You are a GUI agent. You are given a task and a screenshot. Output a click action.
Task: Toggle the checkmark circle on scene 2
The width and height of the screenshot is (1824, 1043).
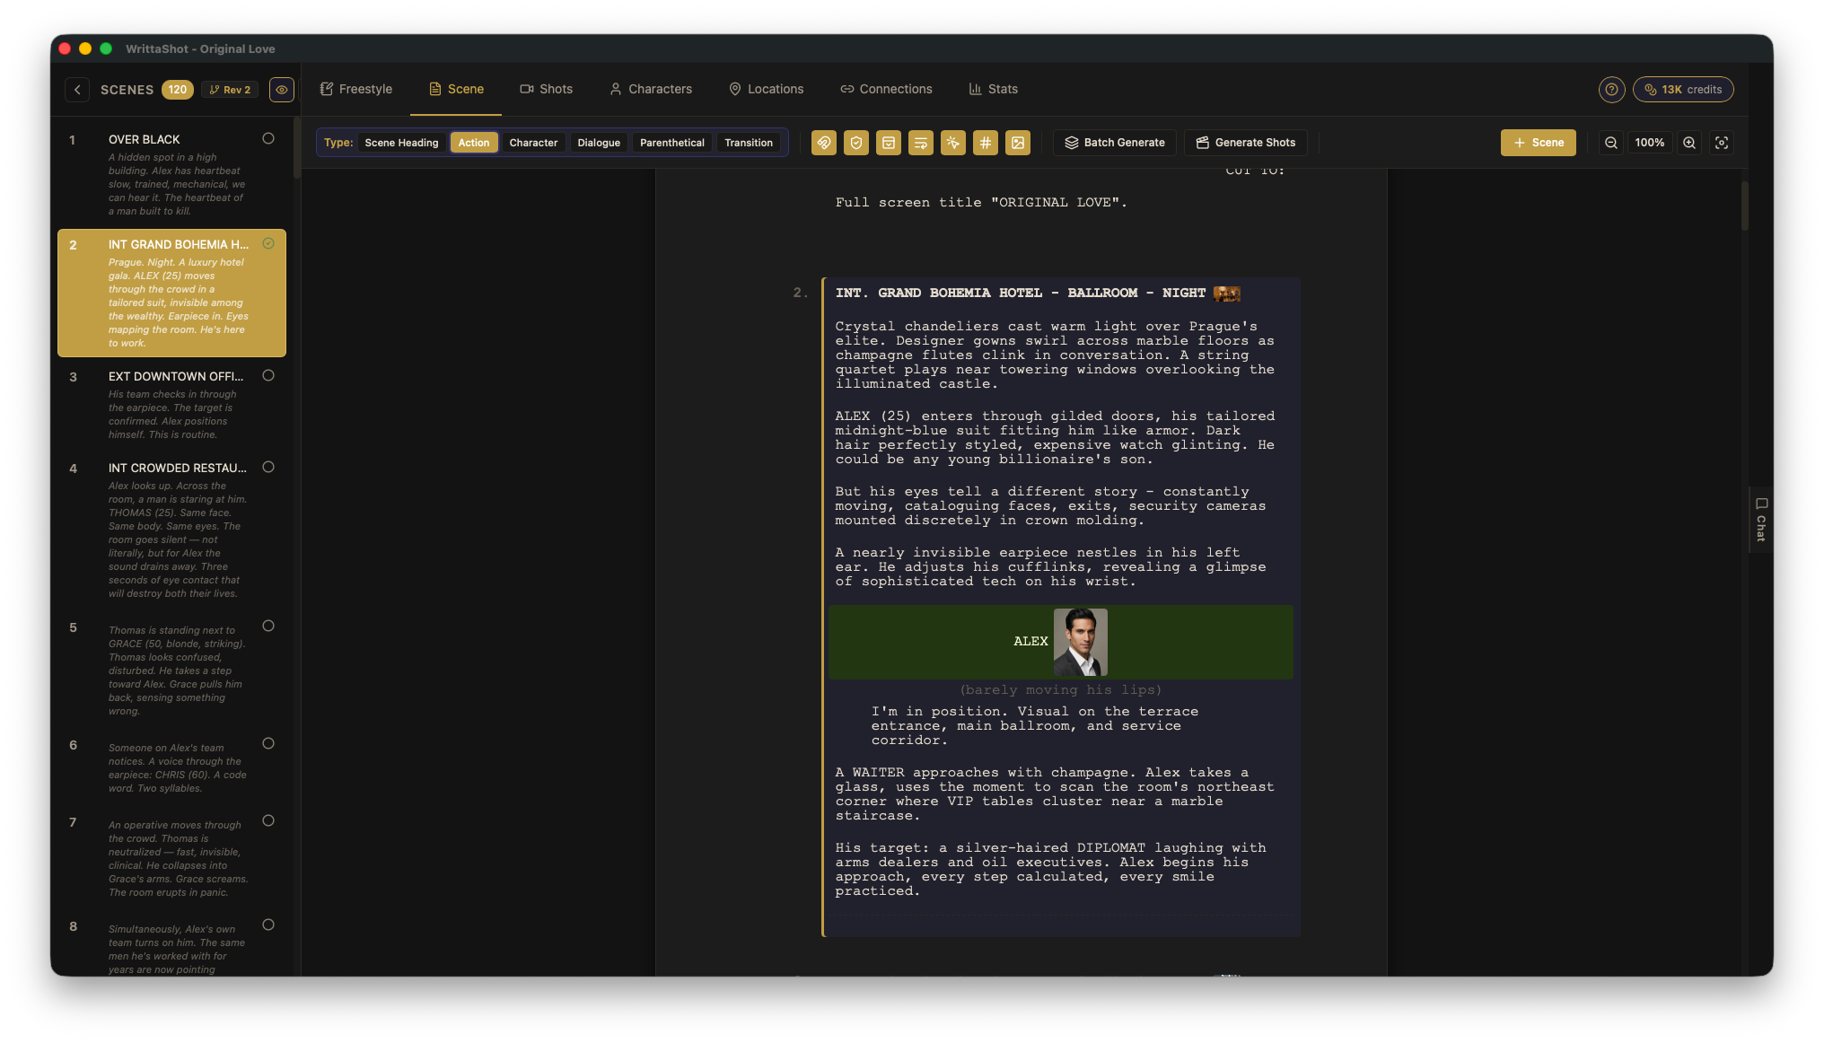pyautogui.click(x=267, y=243)
